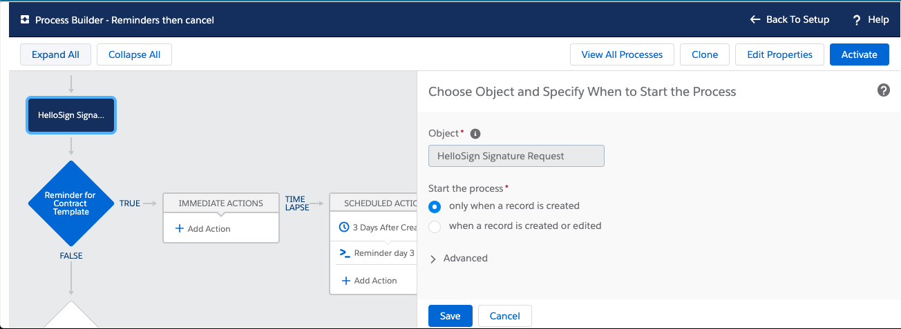Click the back arrow icon next to Back To Setup

(x=755, y=20)
